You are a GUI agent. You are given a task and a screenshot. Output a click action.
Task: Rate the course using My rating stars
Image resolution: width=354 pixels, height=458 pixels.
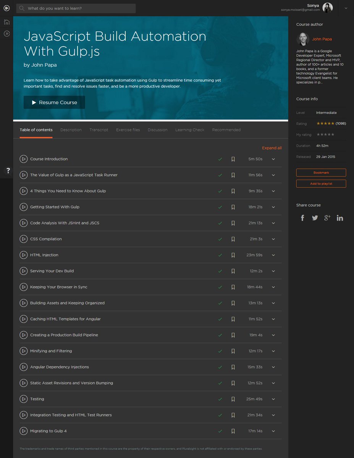tap(325, 134)
